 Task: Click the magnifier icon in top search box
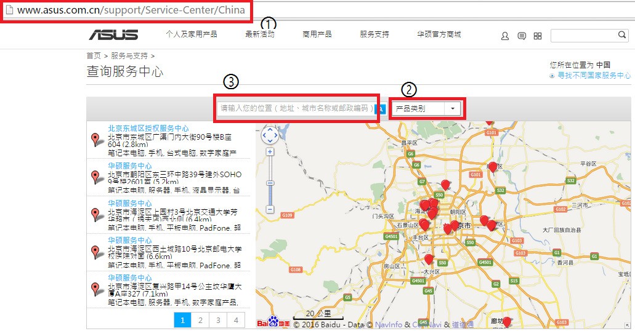click(622, 35)
